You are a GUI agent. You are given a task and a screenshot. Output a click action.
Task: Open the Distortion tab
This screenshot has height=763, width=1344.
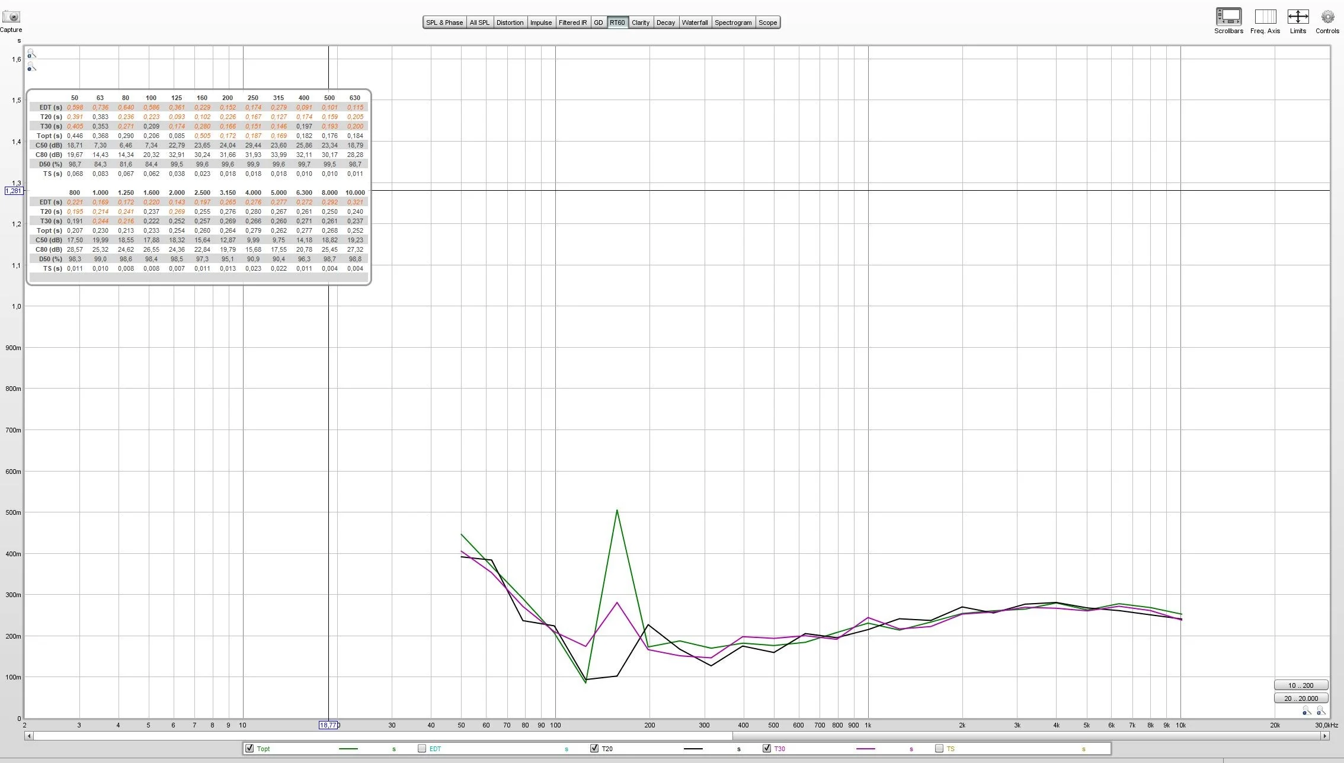pyautogui.click(x=510, y=23)
